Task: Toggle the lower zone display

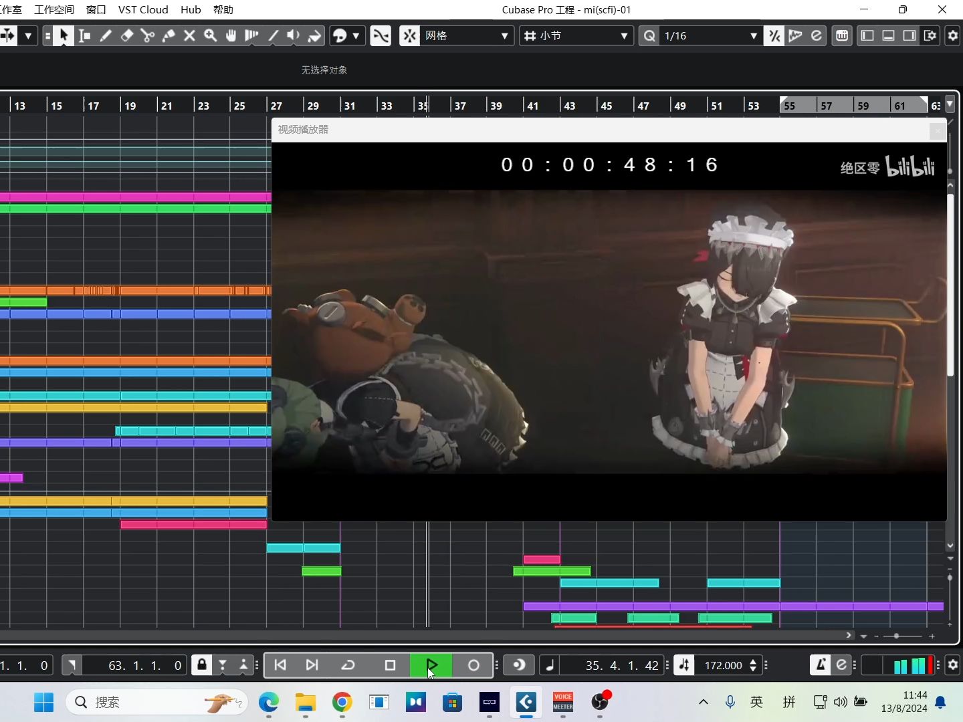Action: [889, 35]
